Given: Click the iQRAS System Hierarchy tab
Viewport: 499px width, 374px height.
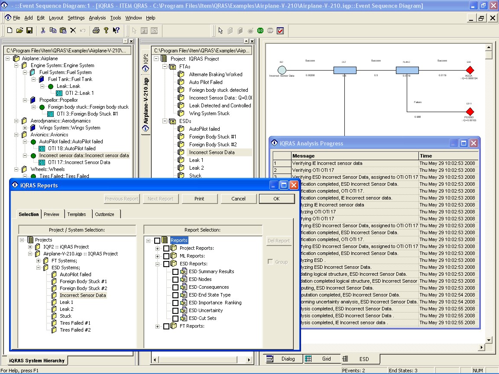Looking at the screenshot, I should tap(37, 361).
